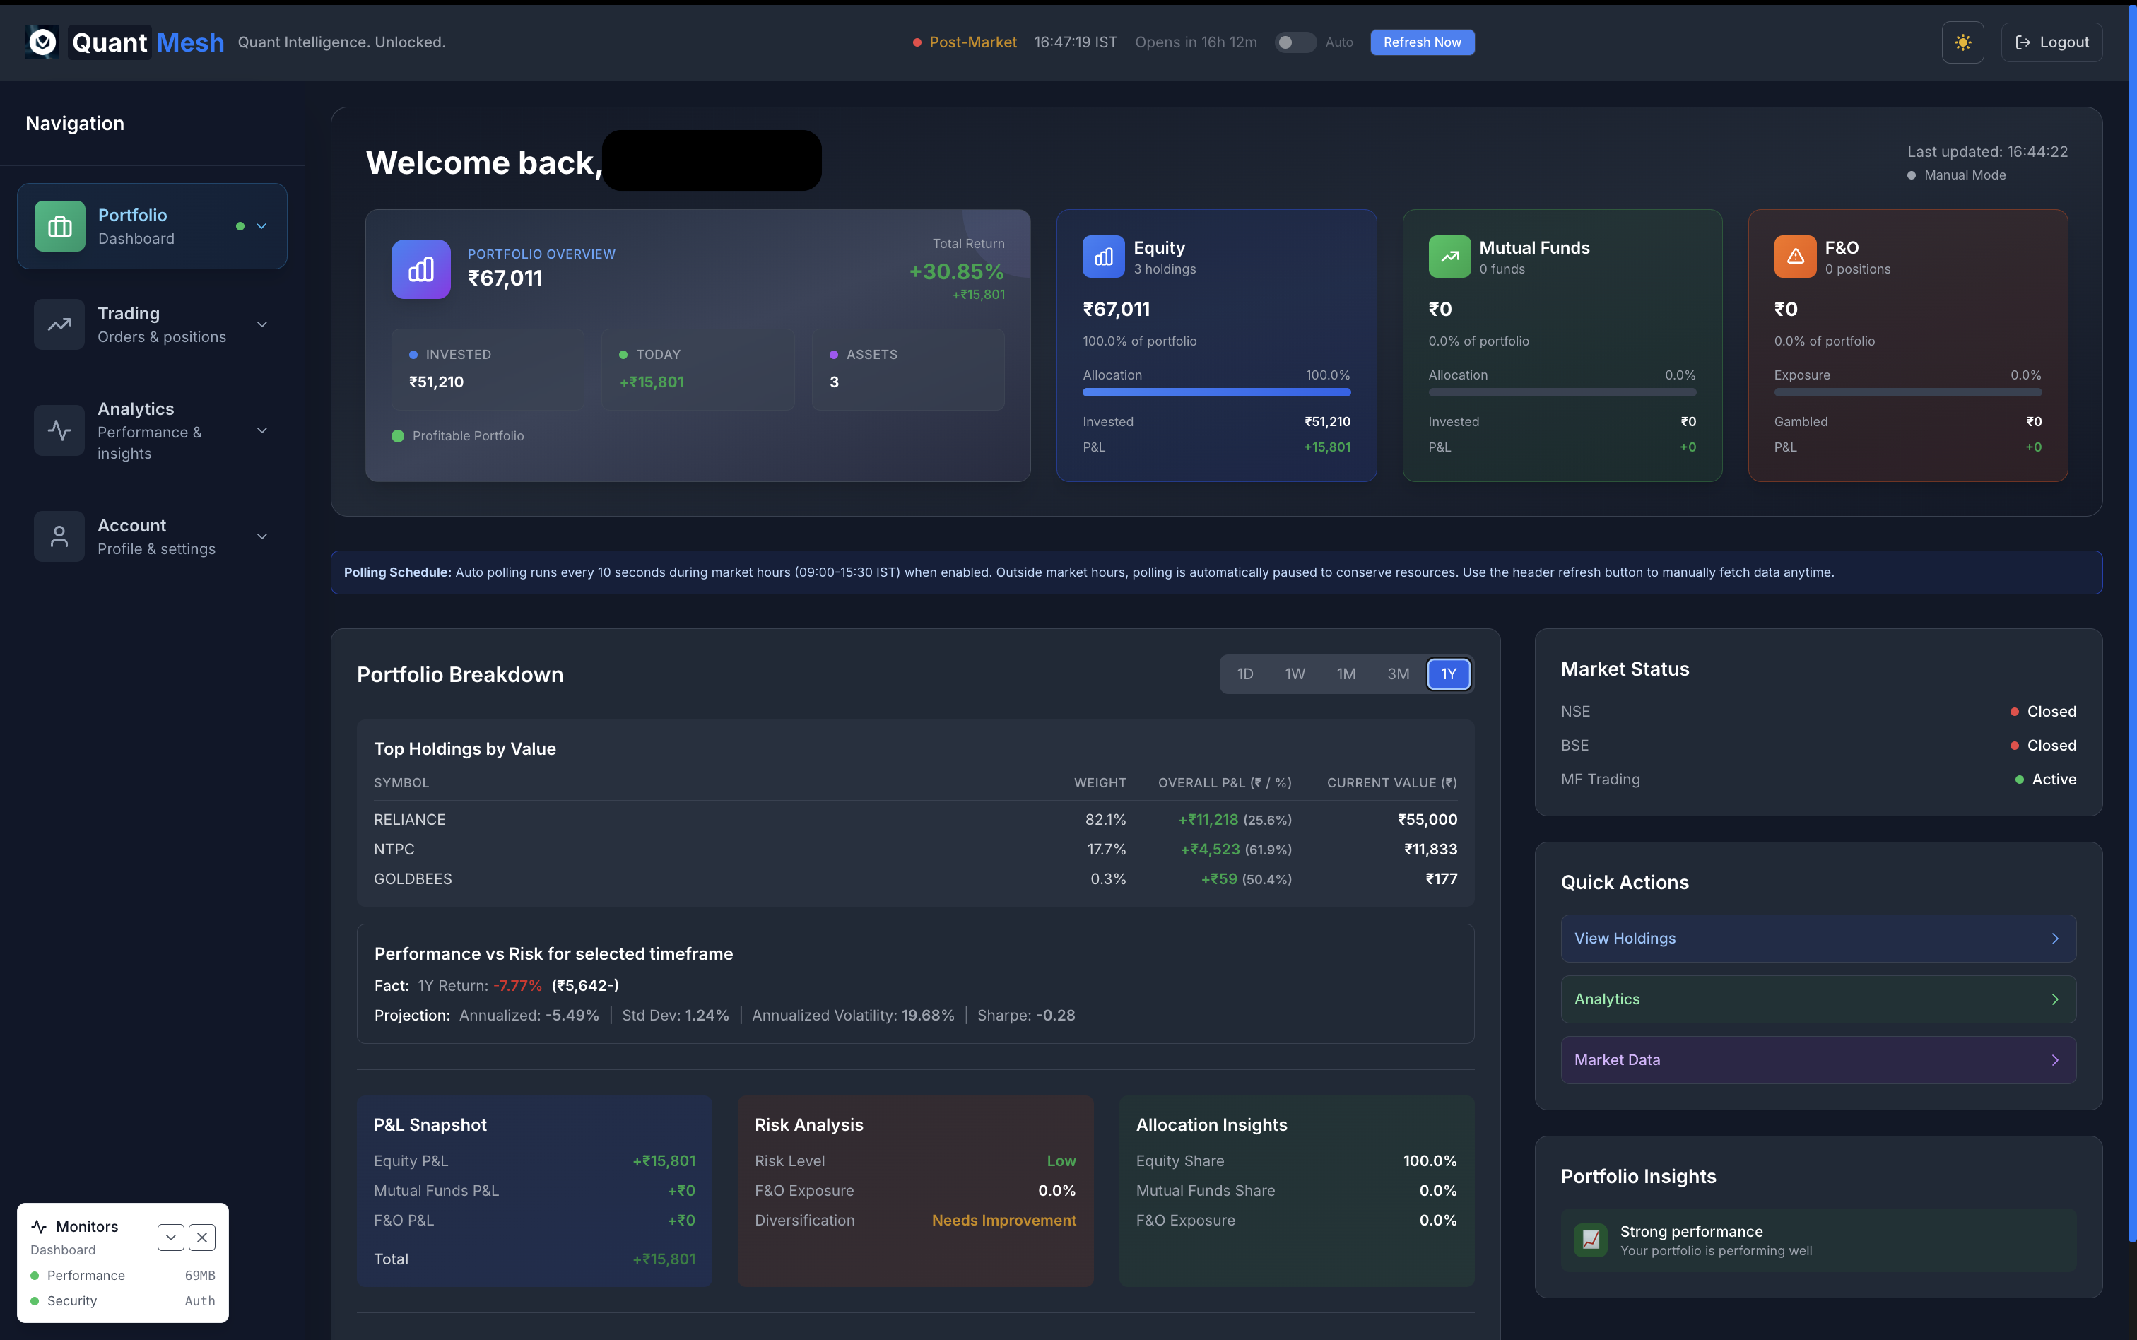
Task: Click the Trading chart icon in sidebar
Action: click(59, 324)
